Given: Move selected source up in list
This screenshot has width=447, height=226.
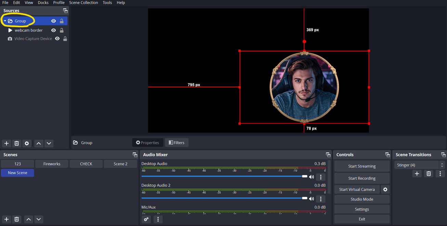Looking at the screenshot, I should pos(39,143).
